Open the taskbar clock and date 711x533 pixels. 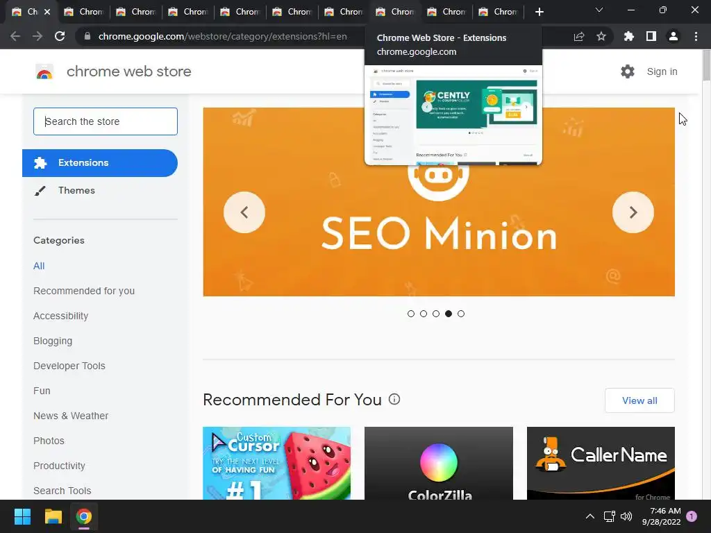661,516
